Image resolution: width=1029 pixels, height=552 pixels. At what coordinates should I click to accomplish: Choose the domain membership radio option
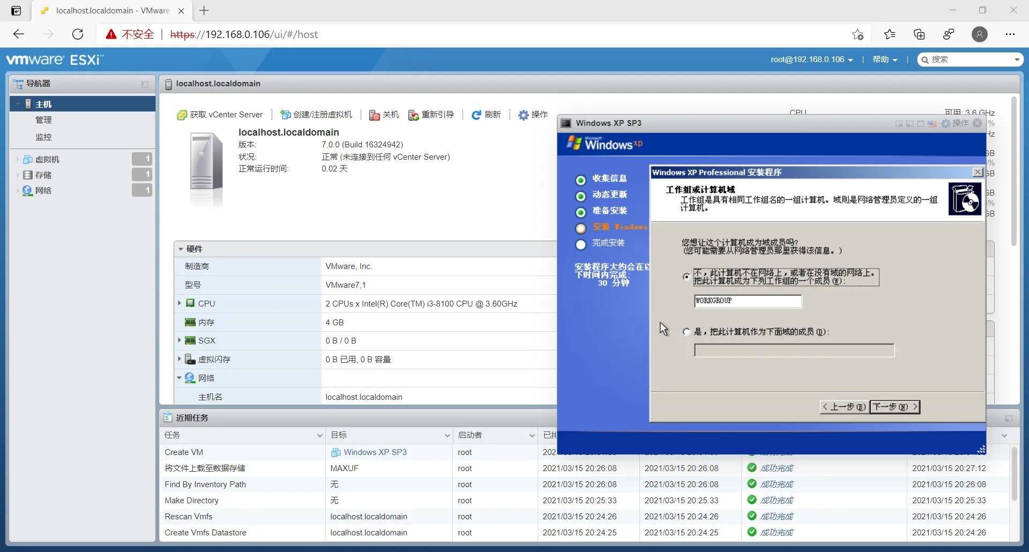[686, 332]
